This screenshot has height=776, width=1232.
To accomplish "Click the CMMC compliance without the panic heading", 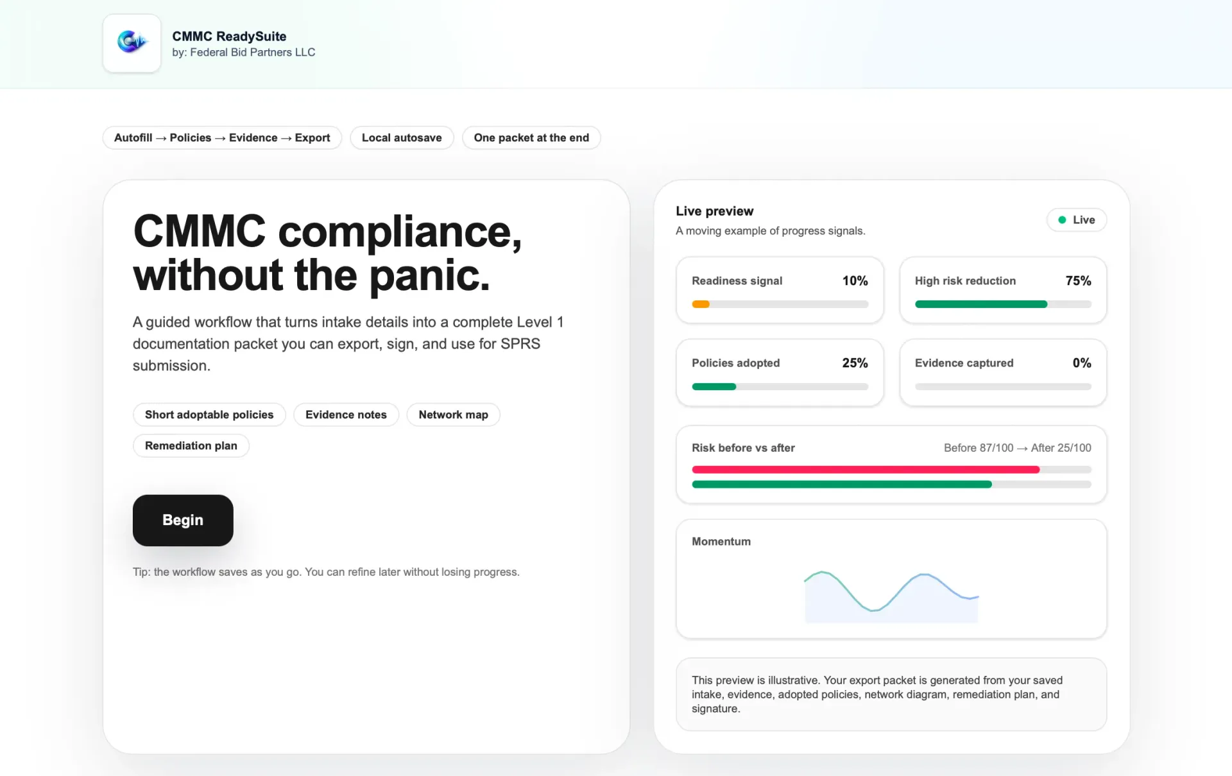I will pos(327,253).
